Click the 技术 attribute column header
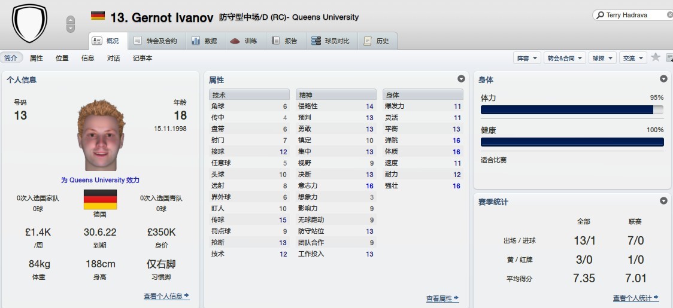The width and height of the screenshot is (673, 308). coord(249,95)
